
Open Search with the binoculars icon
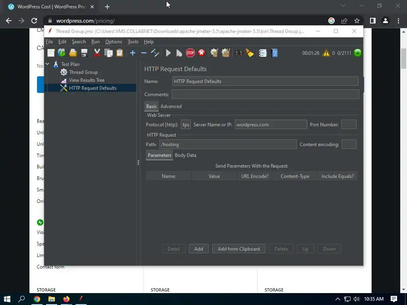[x=239, y=53]
